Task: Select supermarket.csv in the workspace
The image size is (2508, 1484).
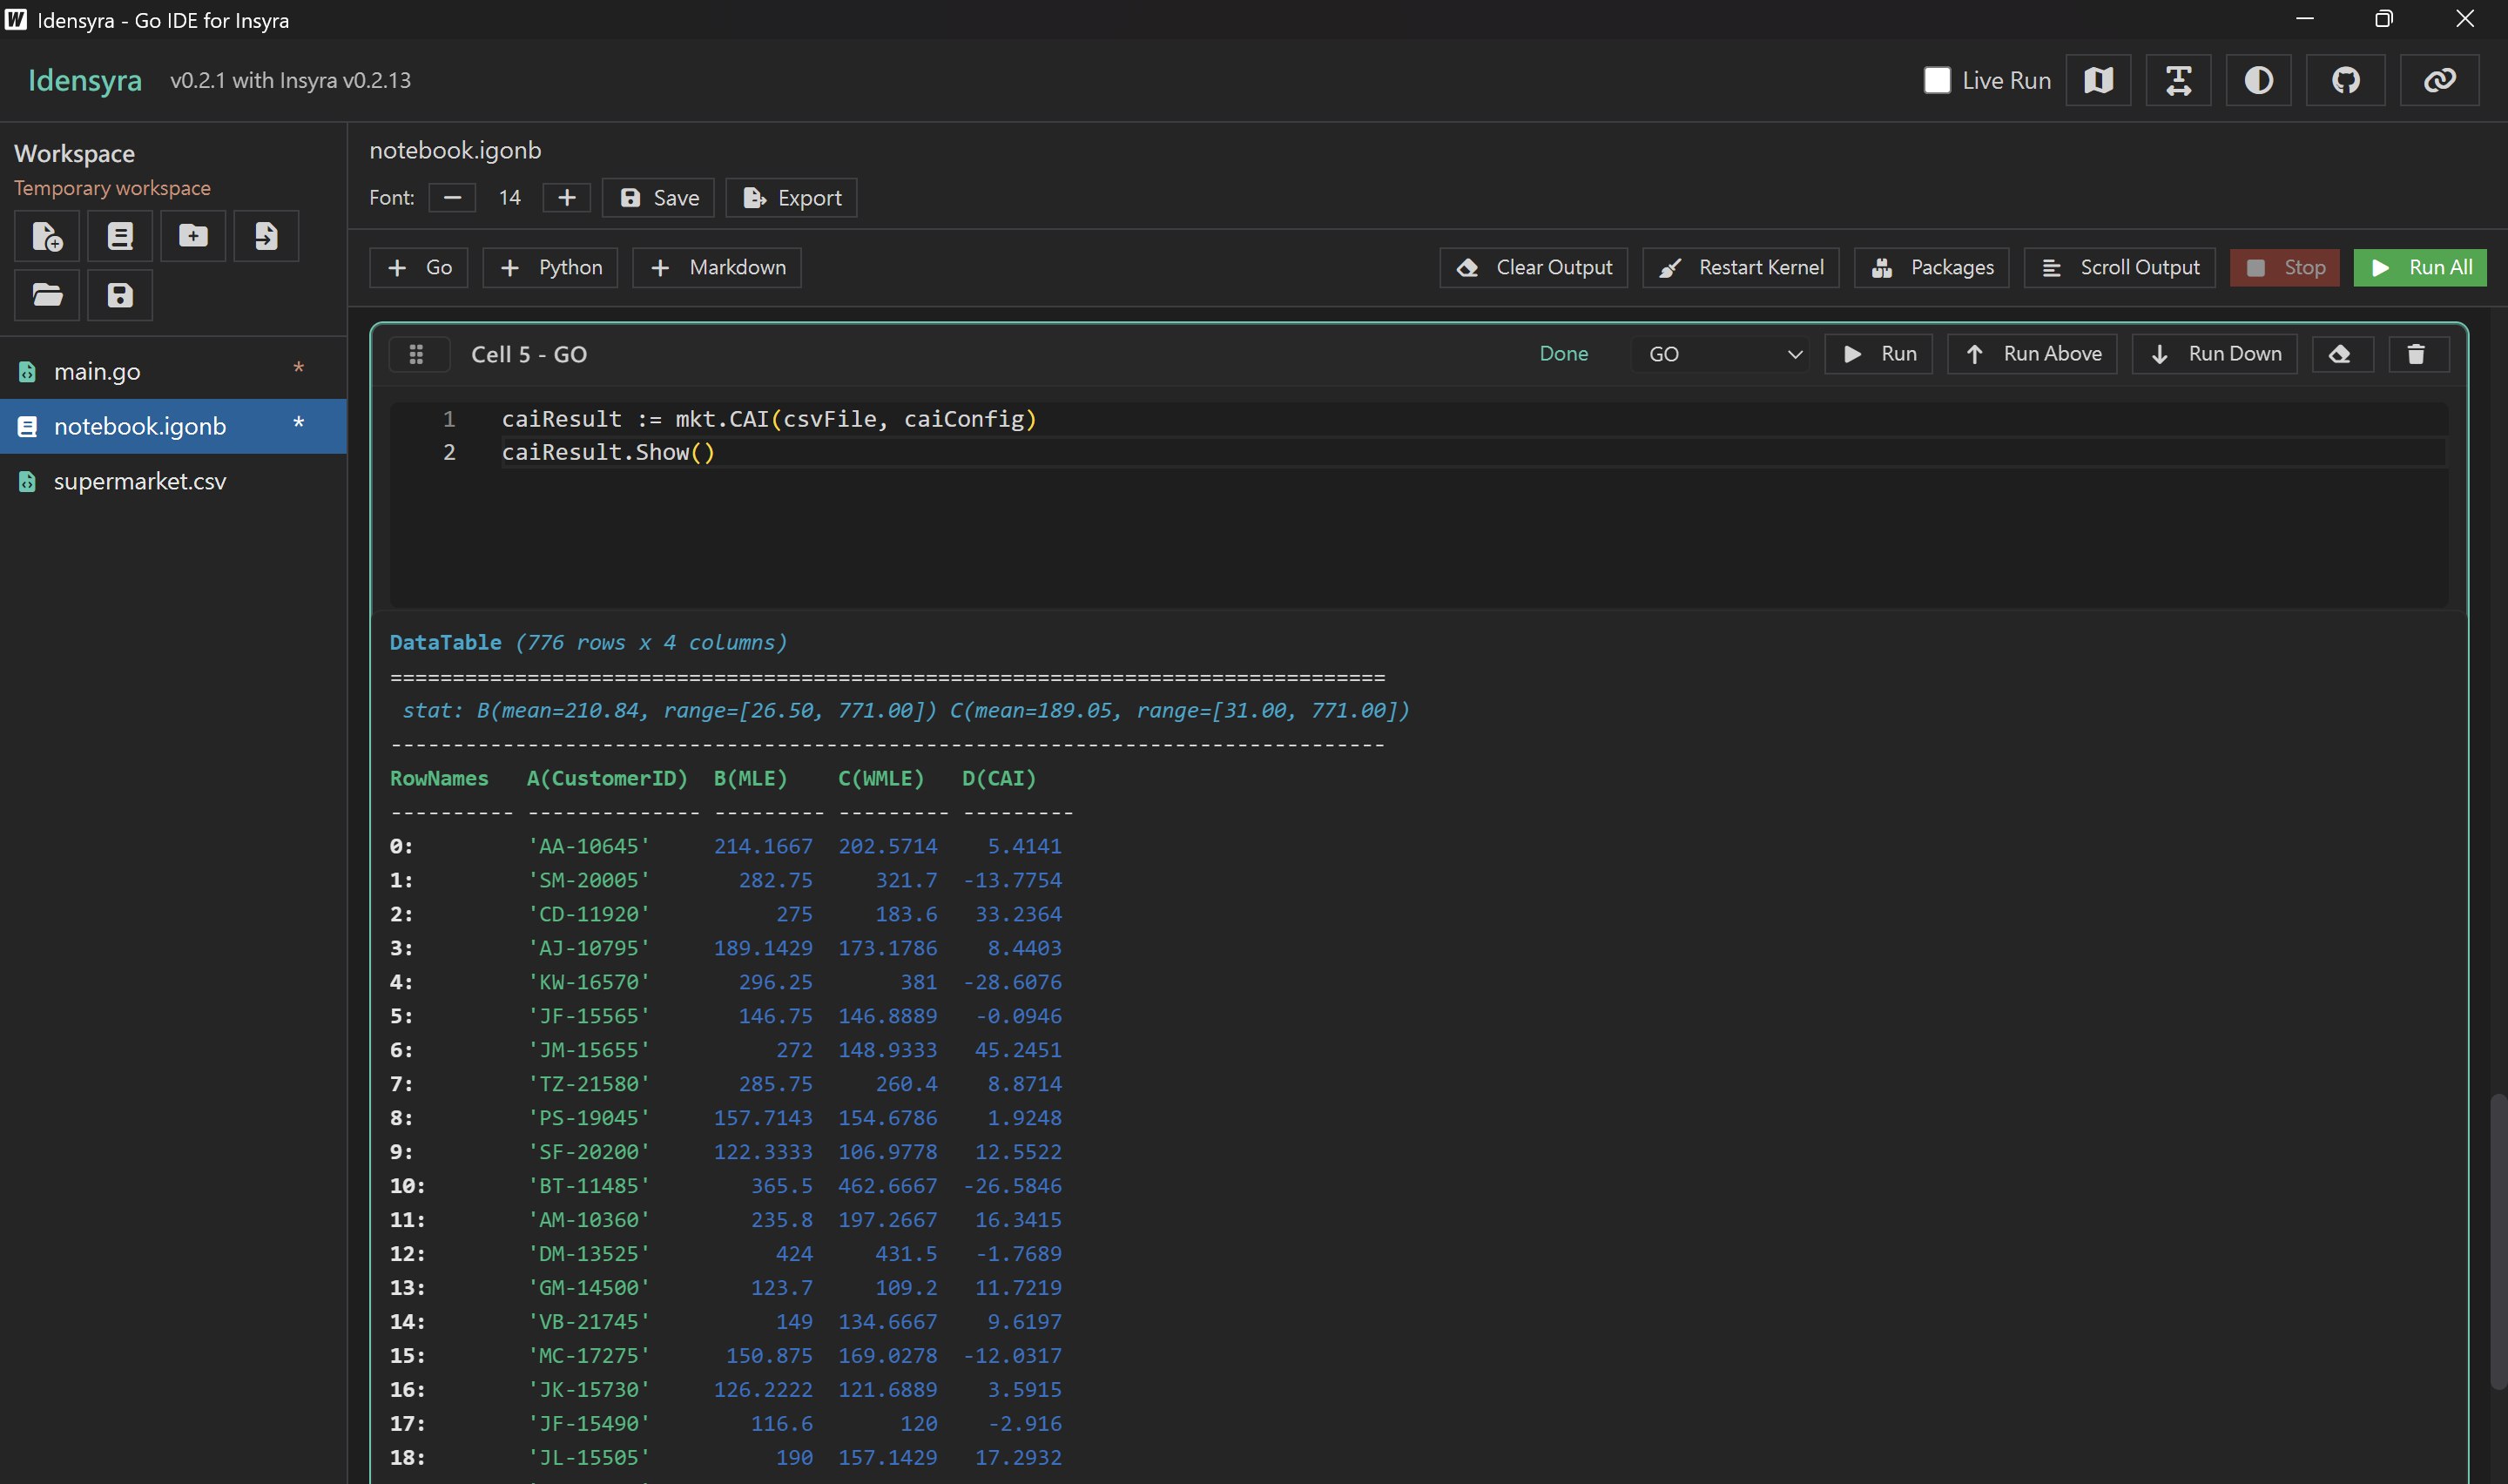Action: point(140,481)
